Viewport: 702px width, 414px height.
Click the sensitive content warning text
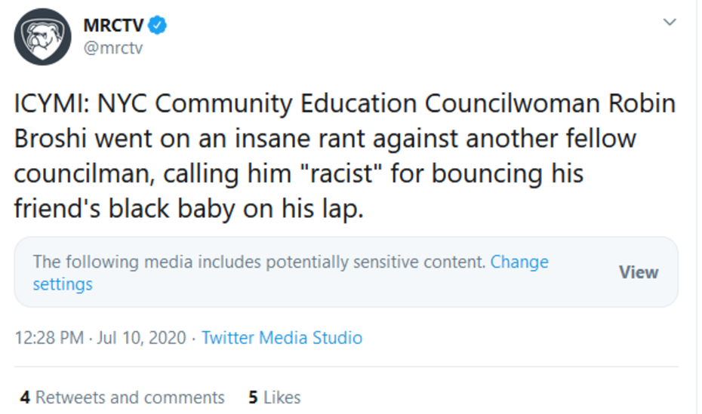click(258, 262)
